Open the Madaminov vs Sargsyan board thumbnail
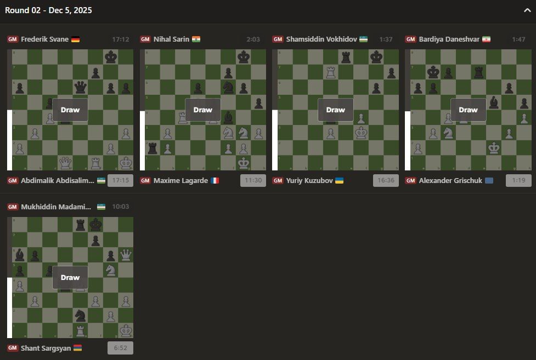Viewport: 536px width, 360px height. tap(70, 307)
